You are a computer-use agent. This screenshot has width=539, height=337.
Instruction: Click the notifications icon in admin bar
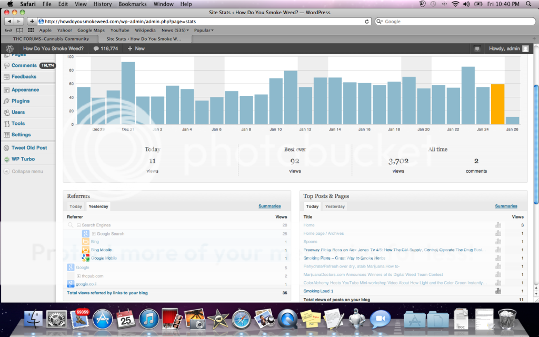(477, 48)
